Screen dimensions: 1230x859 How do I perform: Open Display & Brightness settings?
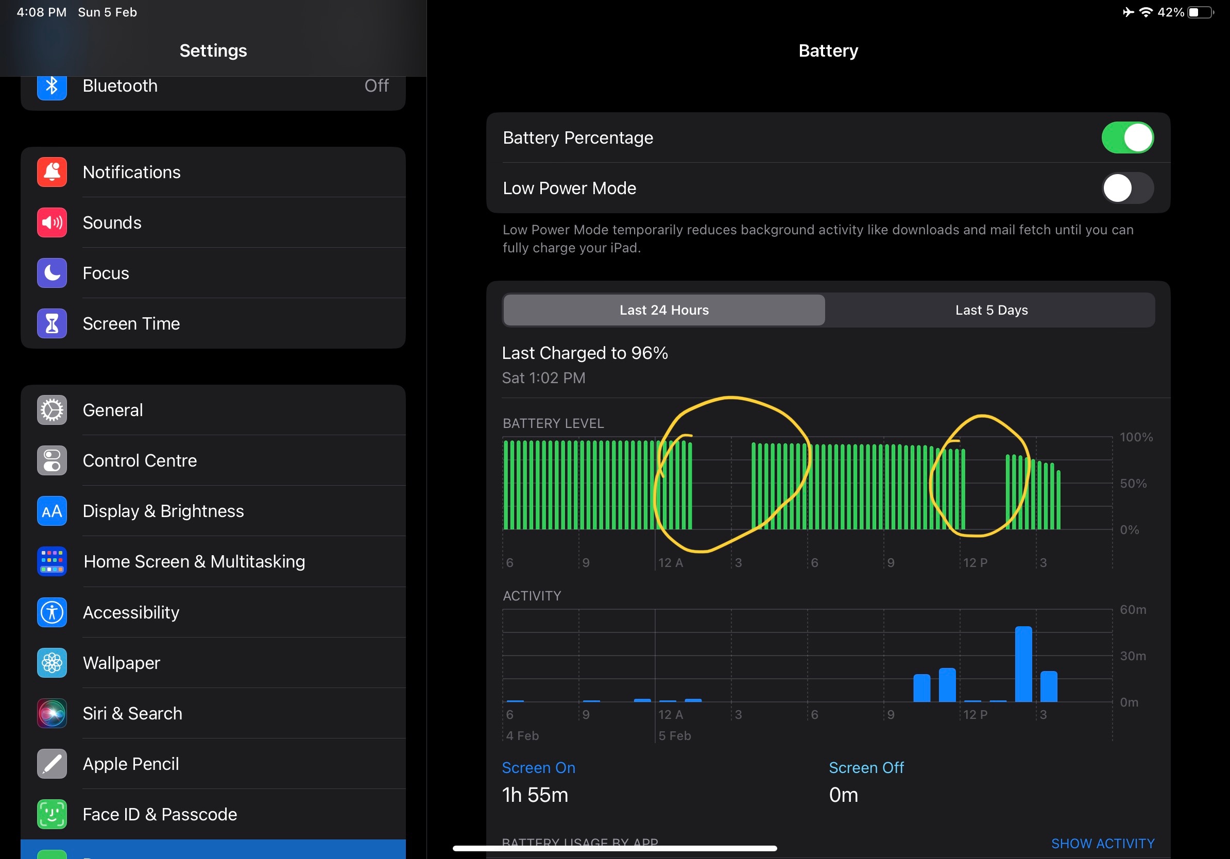point(163,511)
